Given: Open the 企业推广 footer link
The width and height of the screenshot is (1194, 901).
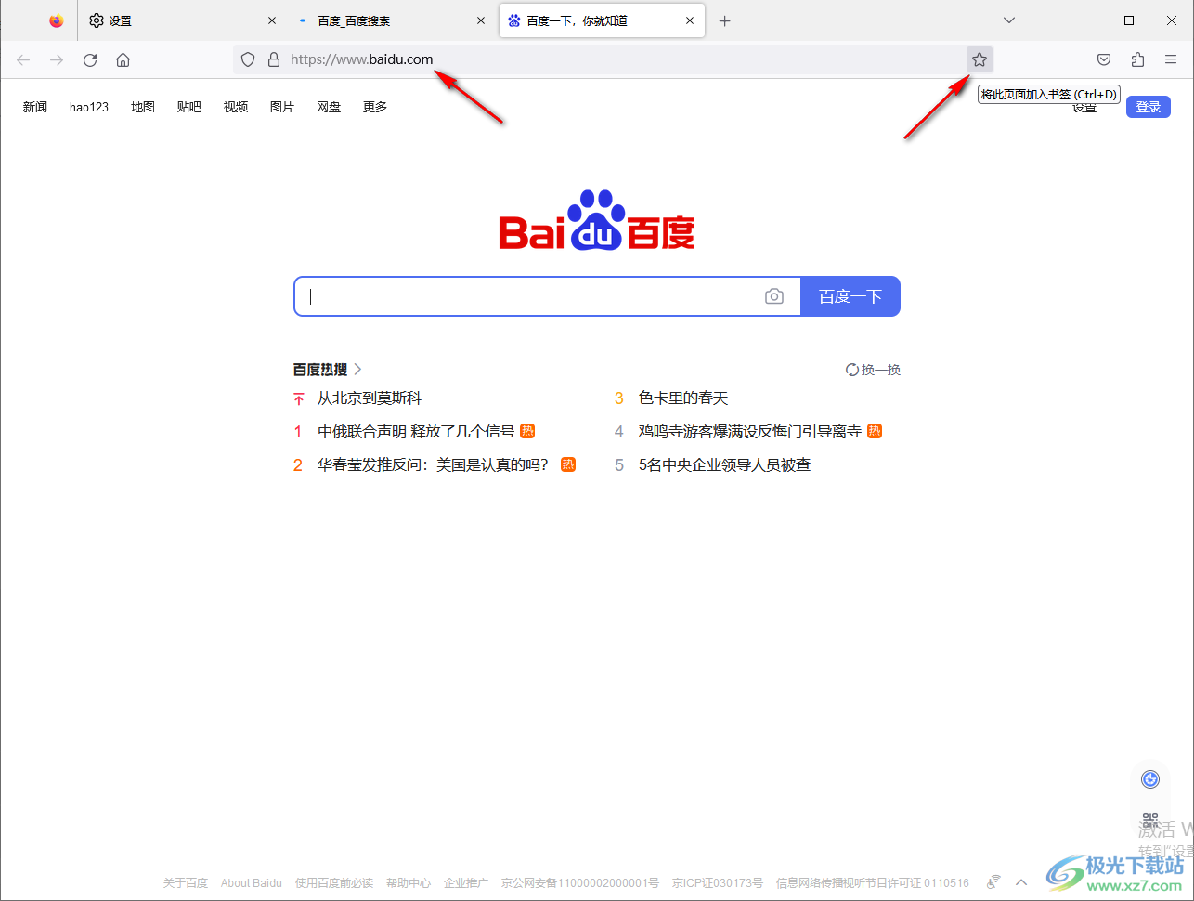Looking at the screenshot, I should click(466, 883).
